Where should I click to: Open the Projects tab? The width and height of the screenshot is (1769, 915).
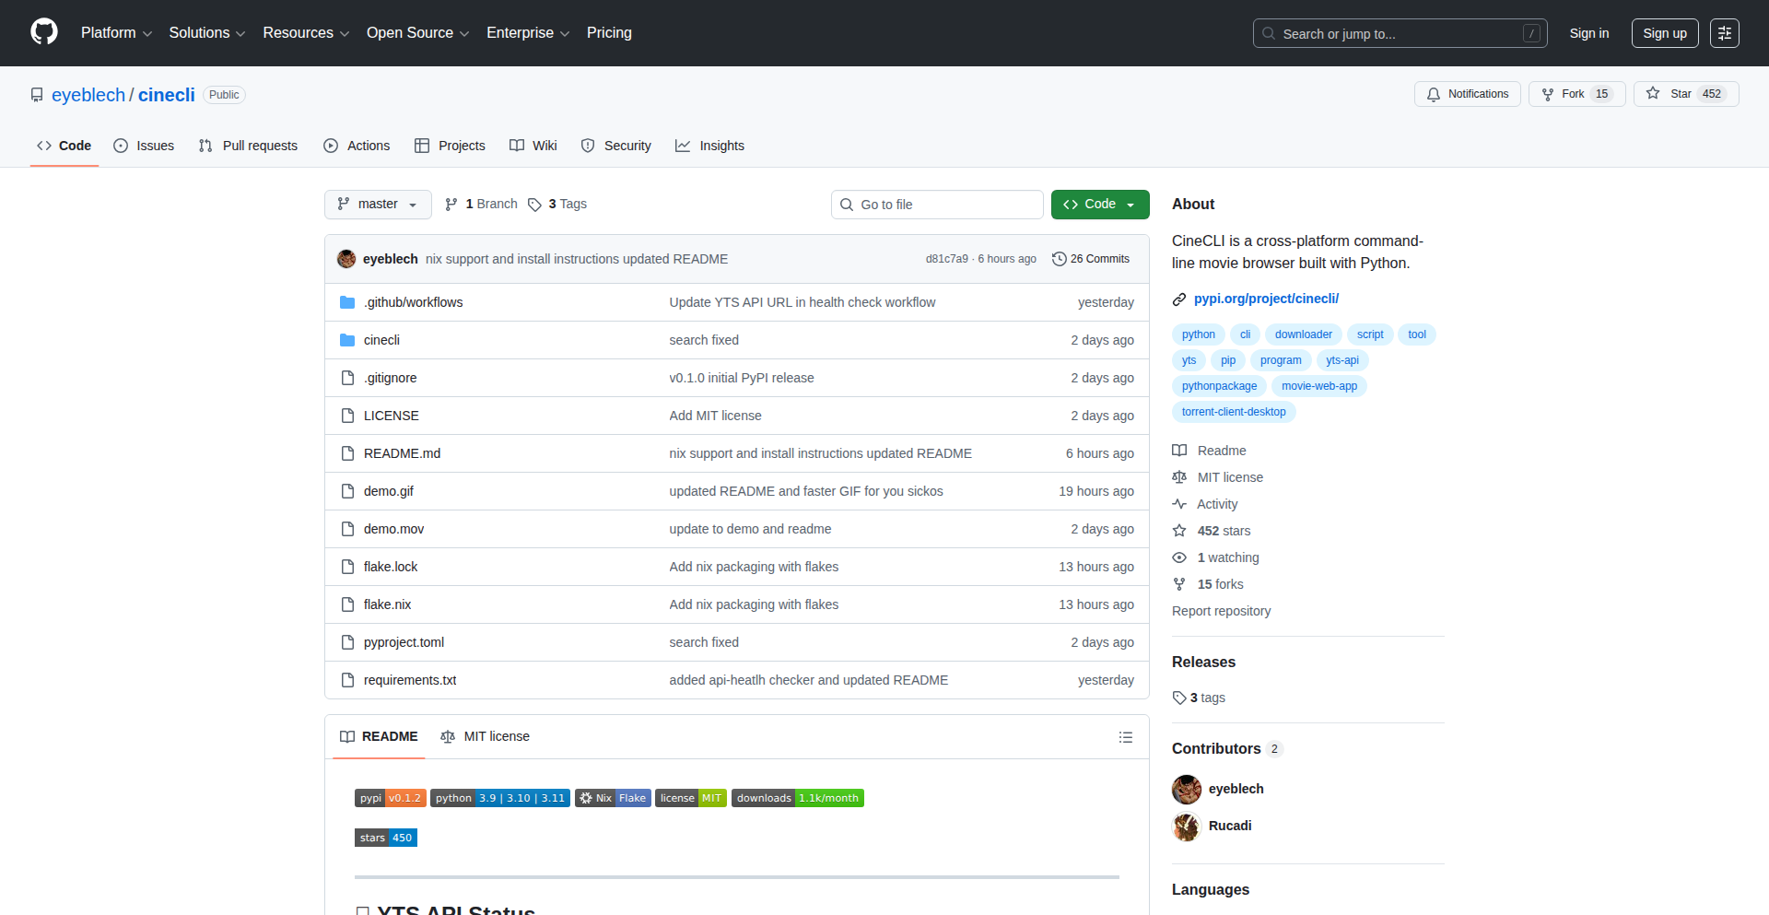[x=450, y=146]
